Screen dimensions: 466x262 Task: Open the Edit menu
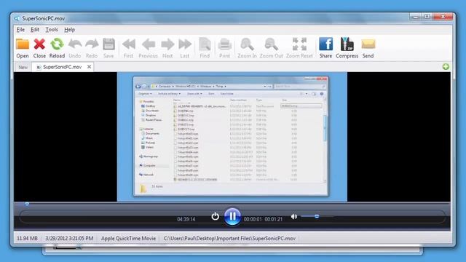(x=35, y=29)
